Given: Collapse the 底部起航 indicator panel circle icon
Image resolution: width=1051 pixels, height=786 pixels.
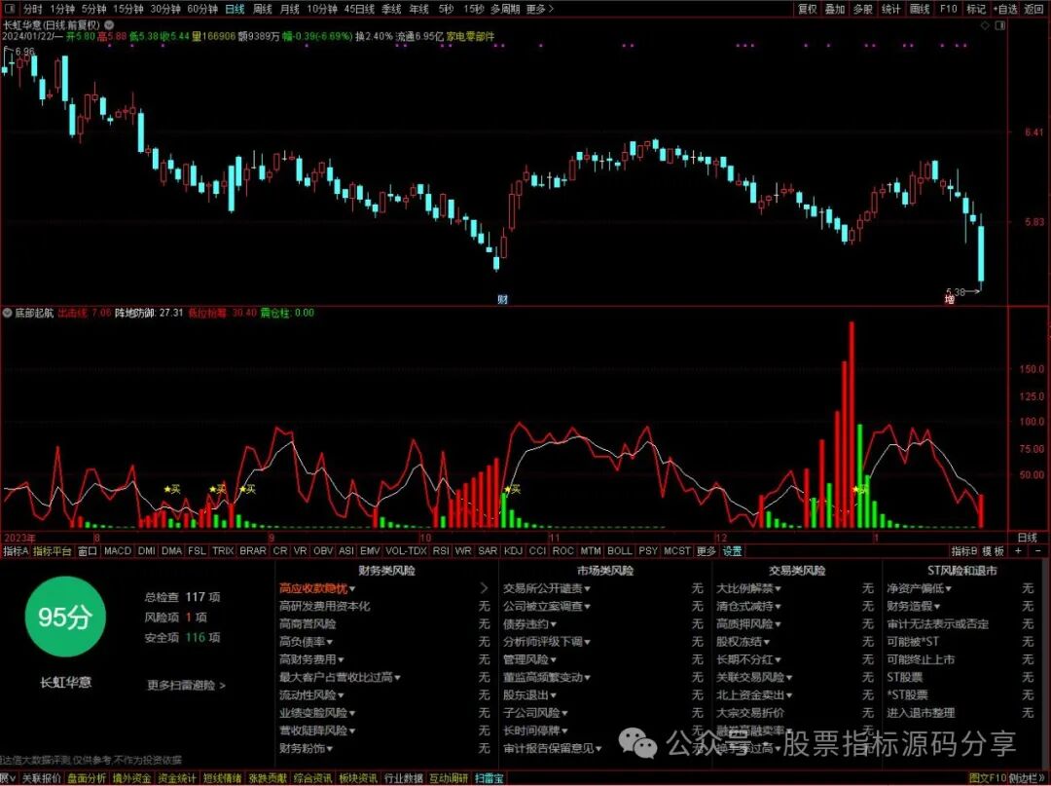Looking at the screenshot, I should (x=8, y=313).
